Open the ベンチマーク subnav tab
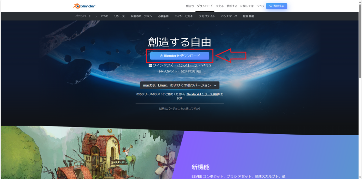The height and width of the screenshot is (179, 362). [x=229, y=16]
